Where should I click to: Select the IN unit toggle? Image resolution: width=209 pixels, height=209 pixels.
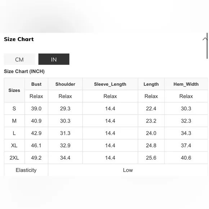click(54, 59)
